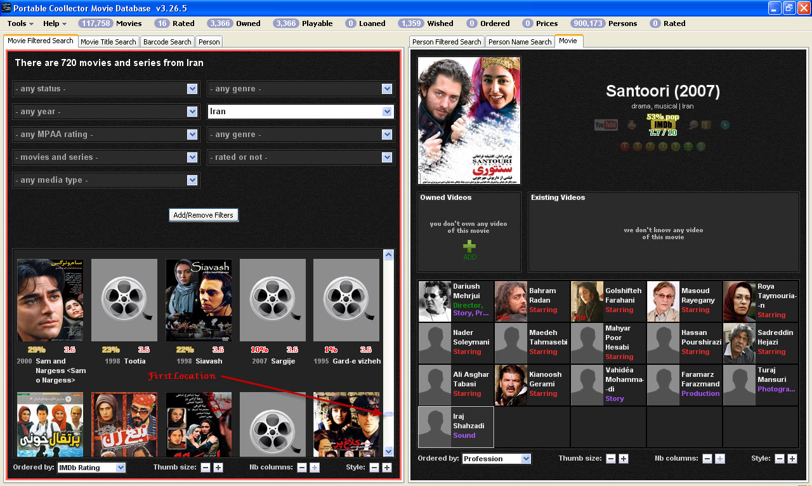The height and width of the screenshot is (486, 812).
Task: Open the Profession order dropdown
Action: (496, 459)
